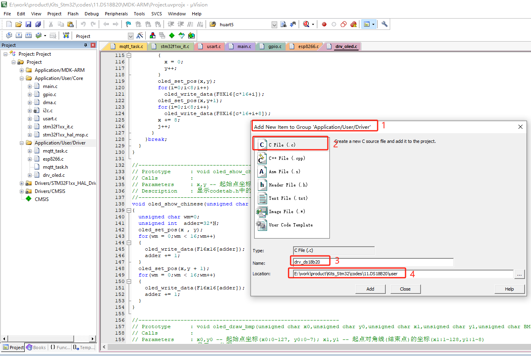Image resolution: width=531 pixels, height=356 pixels.
Task: Open the Flash menu
Action: pos(73,14)
